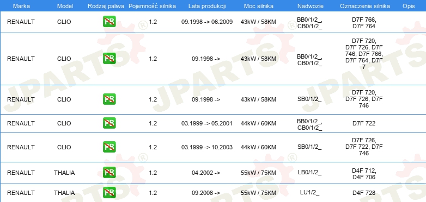Click the fuel icon in the D7F 766 Clio row
This screenshot has width=426, height=202.
coord(109,22)
